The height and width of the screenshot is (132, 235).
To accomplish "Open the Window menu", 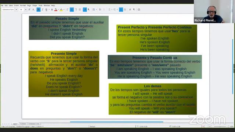I will point(47,5).
